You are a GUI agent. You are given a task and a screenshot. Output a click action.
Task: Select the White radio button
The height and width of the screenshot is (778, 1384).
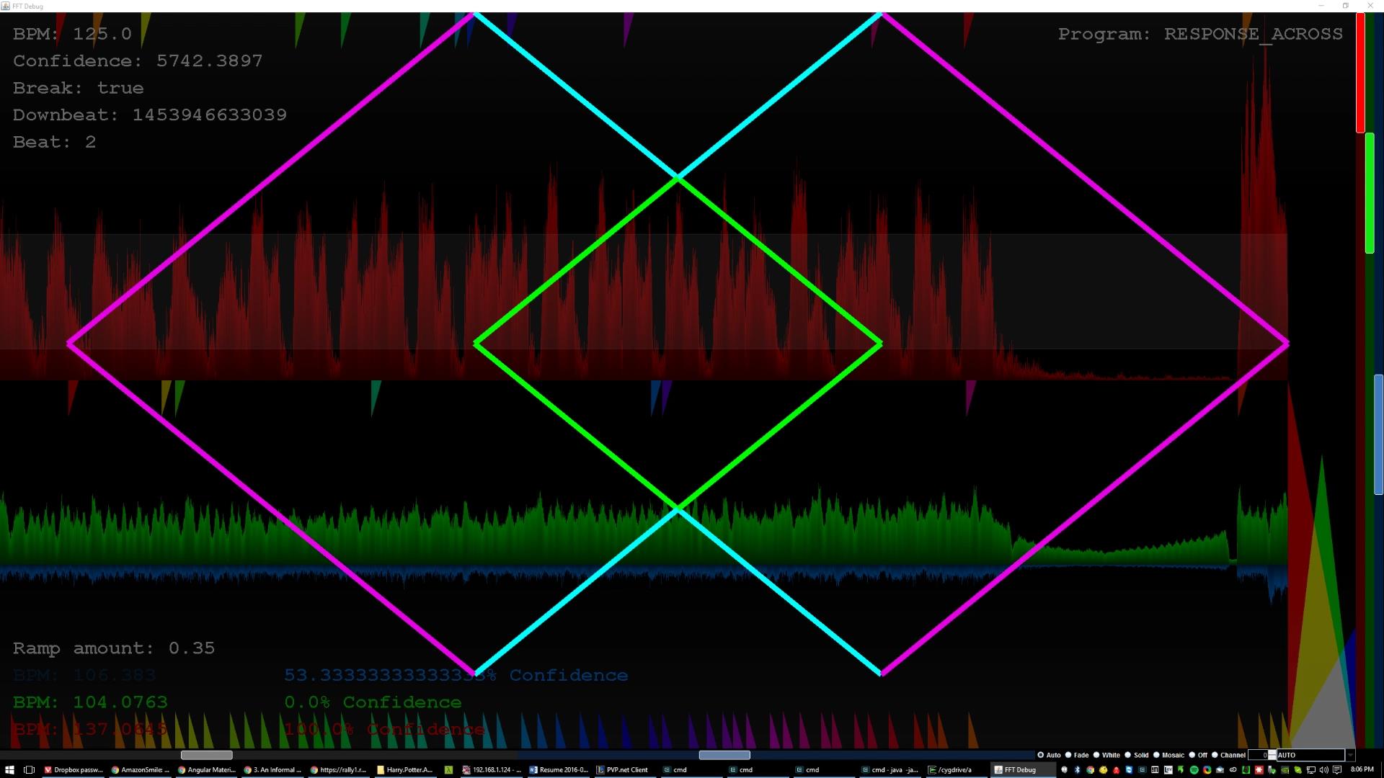pyautogui.click(x=1096, y=755)
